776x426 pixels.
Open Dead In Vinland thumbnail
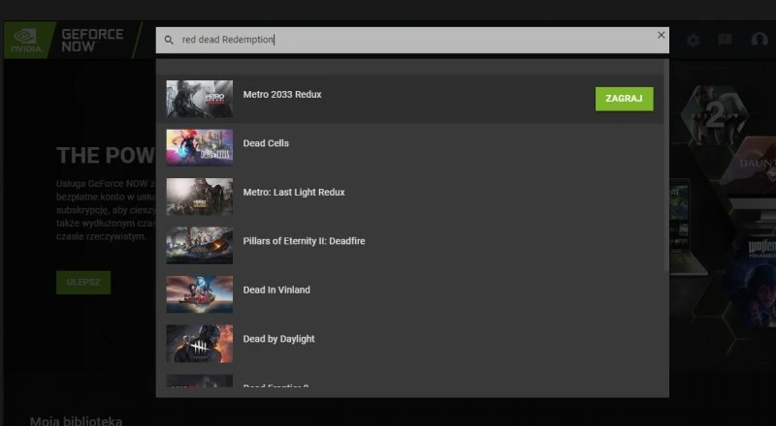click(200, 294)
